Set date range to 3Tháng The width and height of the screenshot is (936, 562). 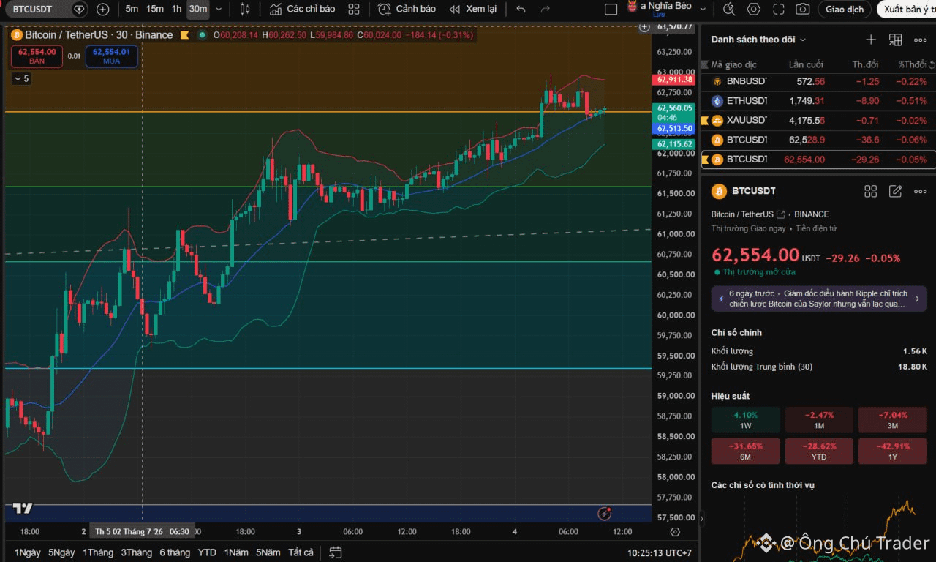[x=137, y=552]
